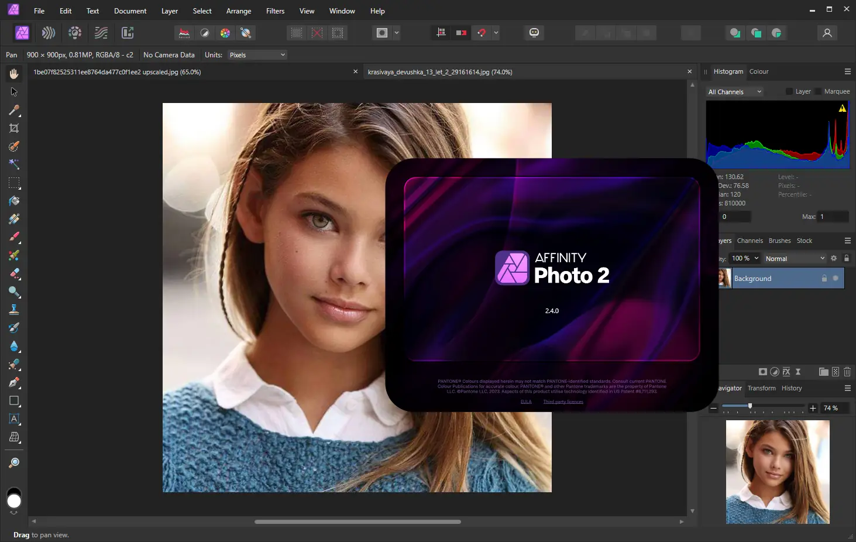Switch to the Brushes panel tab
This screenshot has height=542, width=856.
(779, 241)
